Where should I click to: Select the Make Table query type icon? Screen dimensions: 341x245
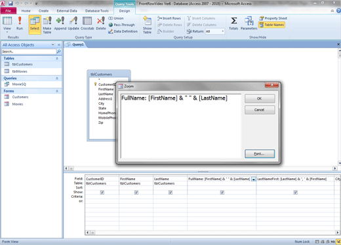47,25
